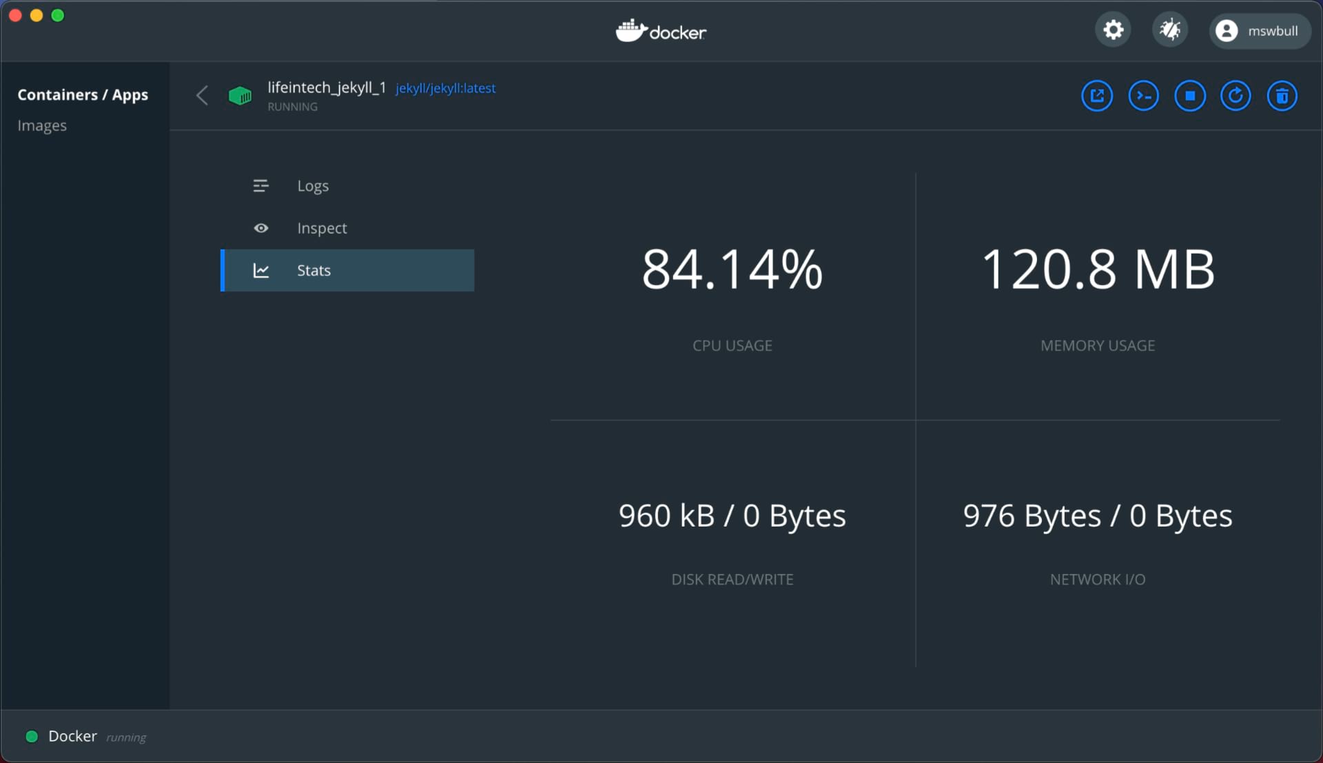Restart the running container
Viewport: 1323px width, 763px height.
(1236, 96)
